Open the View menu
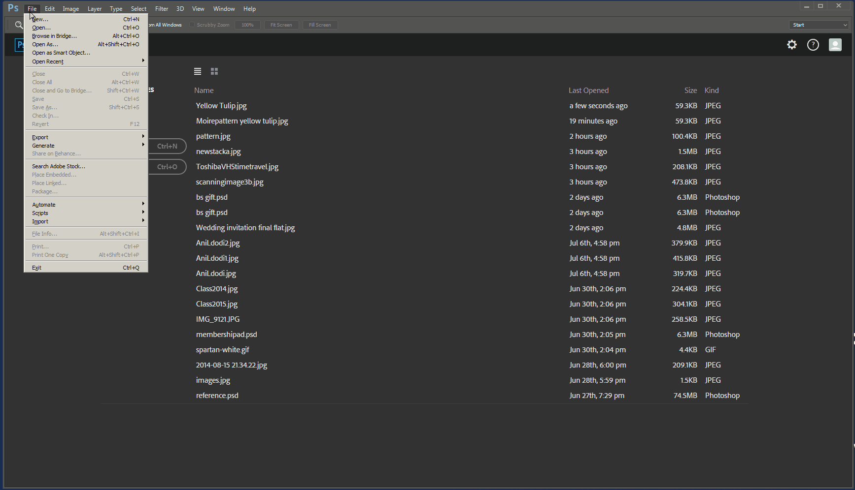The image size is (855, 490). coord(198,9)
